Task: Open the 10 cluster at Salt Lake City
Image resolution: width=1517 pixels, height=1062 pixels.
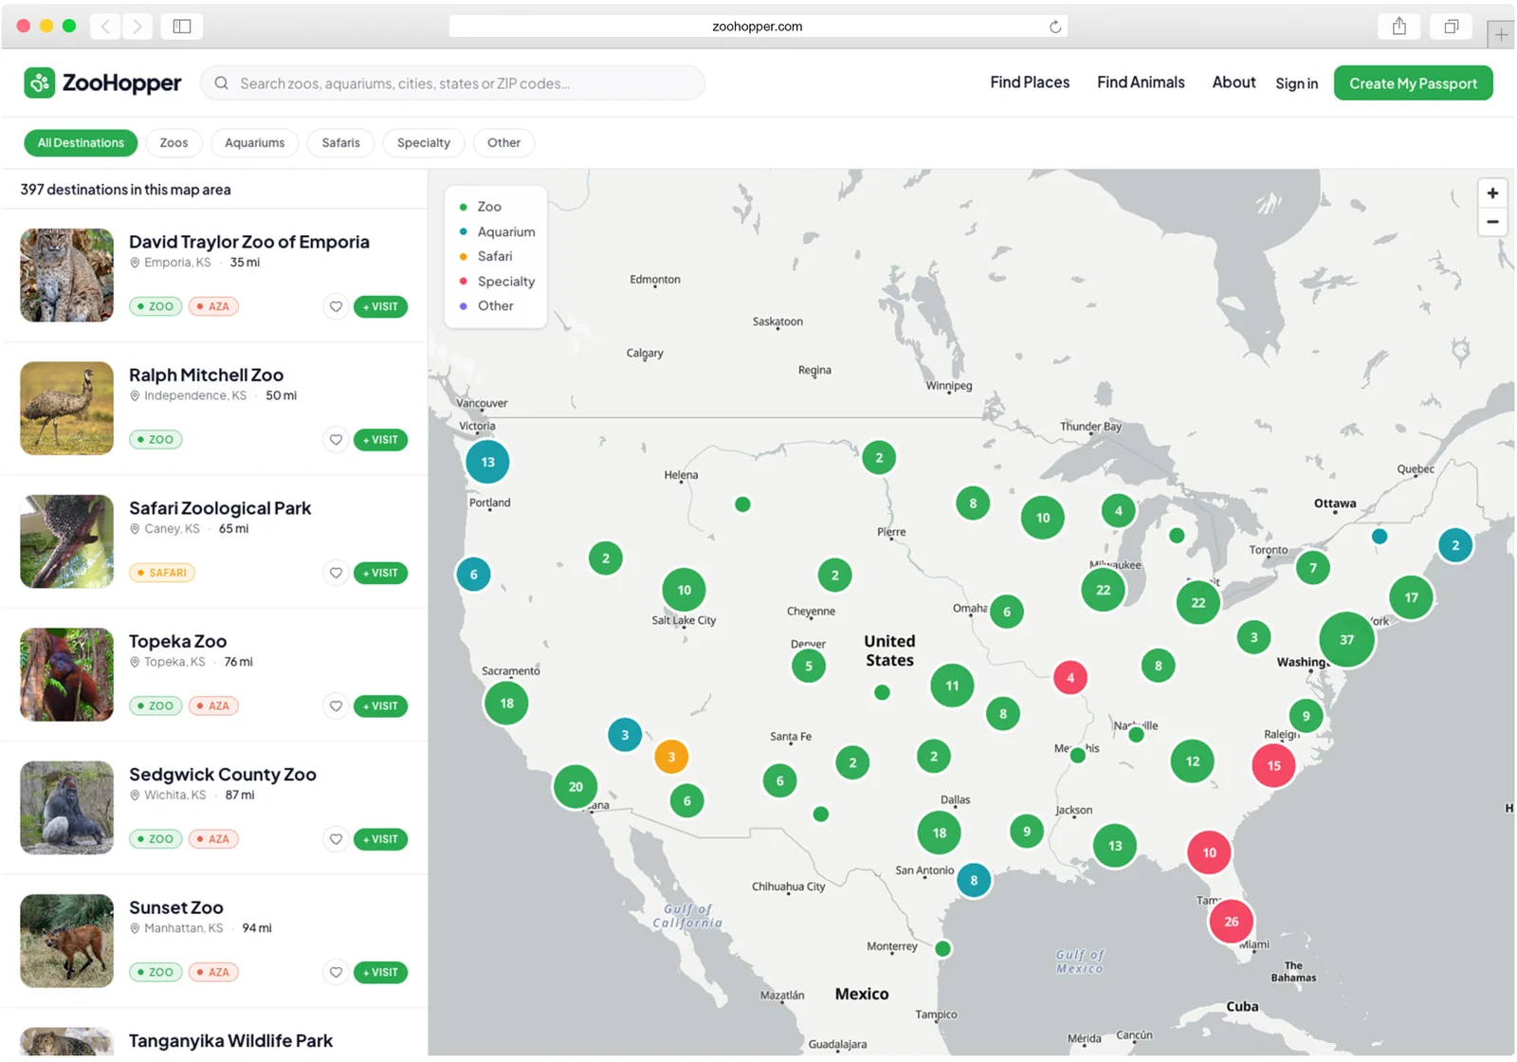Action: point(684,590)
